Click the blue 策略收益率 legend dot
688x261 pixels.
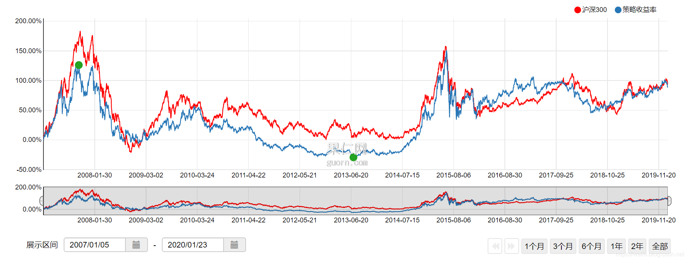coord(618,10)
